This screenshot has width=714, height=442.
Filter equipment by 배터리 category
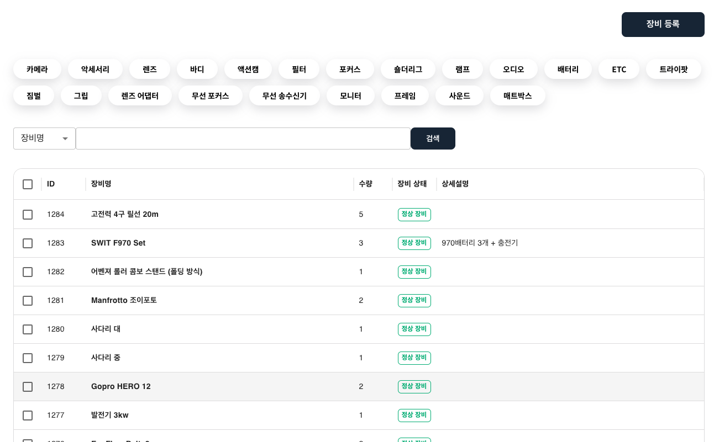tap(568, 70)
